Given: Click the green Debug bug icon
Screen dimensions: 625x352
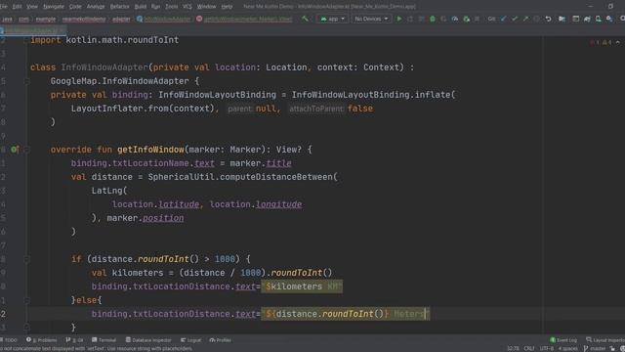Looking at the screenshot, I should tap(432, 19).
